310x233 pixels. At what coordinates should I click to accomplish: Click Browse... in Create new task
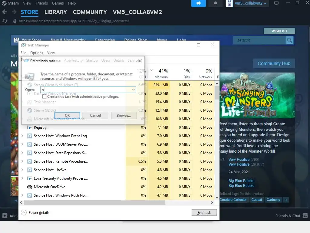(x=124, y=115)
